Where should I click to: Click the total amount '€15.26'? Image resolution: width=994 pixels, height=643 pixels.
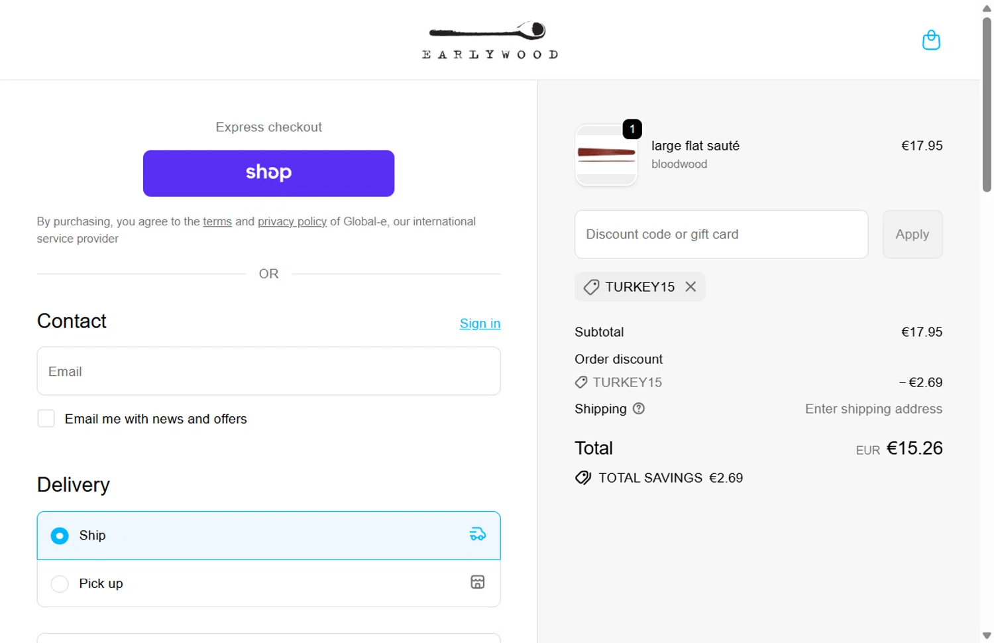coord(914,448)
